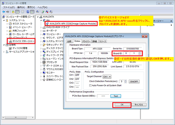175x125 pixels.
Task: Click right scroll arrow of left tree pane
Action: [33, 118]
